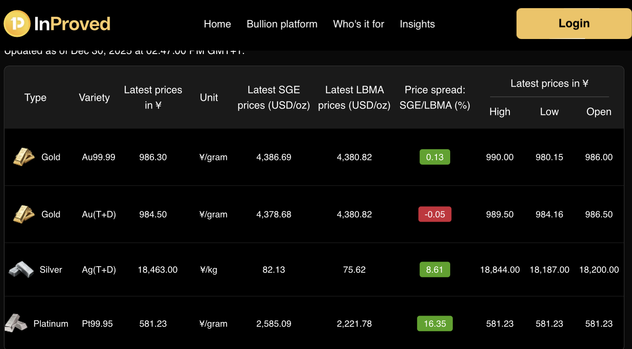Click the InProved coin logo icon
This screenshot has height=349, width=632.
[17, 24]
